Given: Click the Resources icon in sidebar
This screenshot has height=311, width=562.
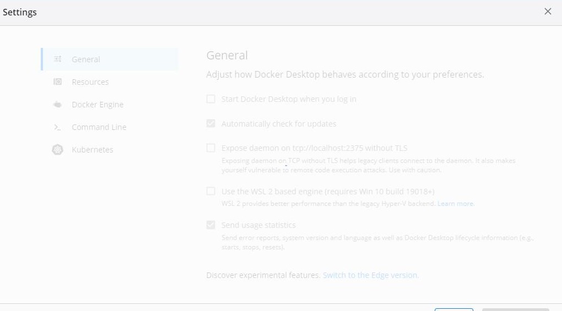Looking at the screenshot, I should pyautogui.click(x=57, y=81).
